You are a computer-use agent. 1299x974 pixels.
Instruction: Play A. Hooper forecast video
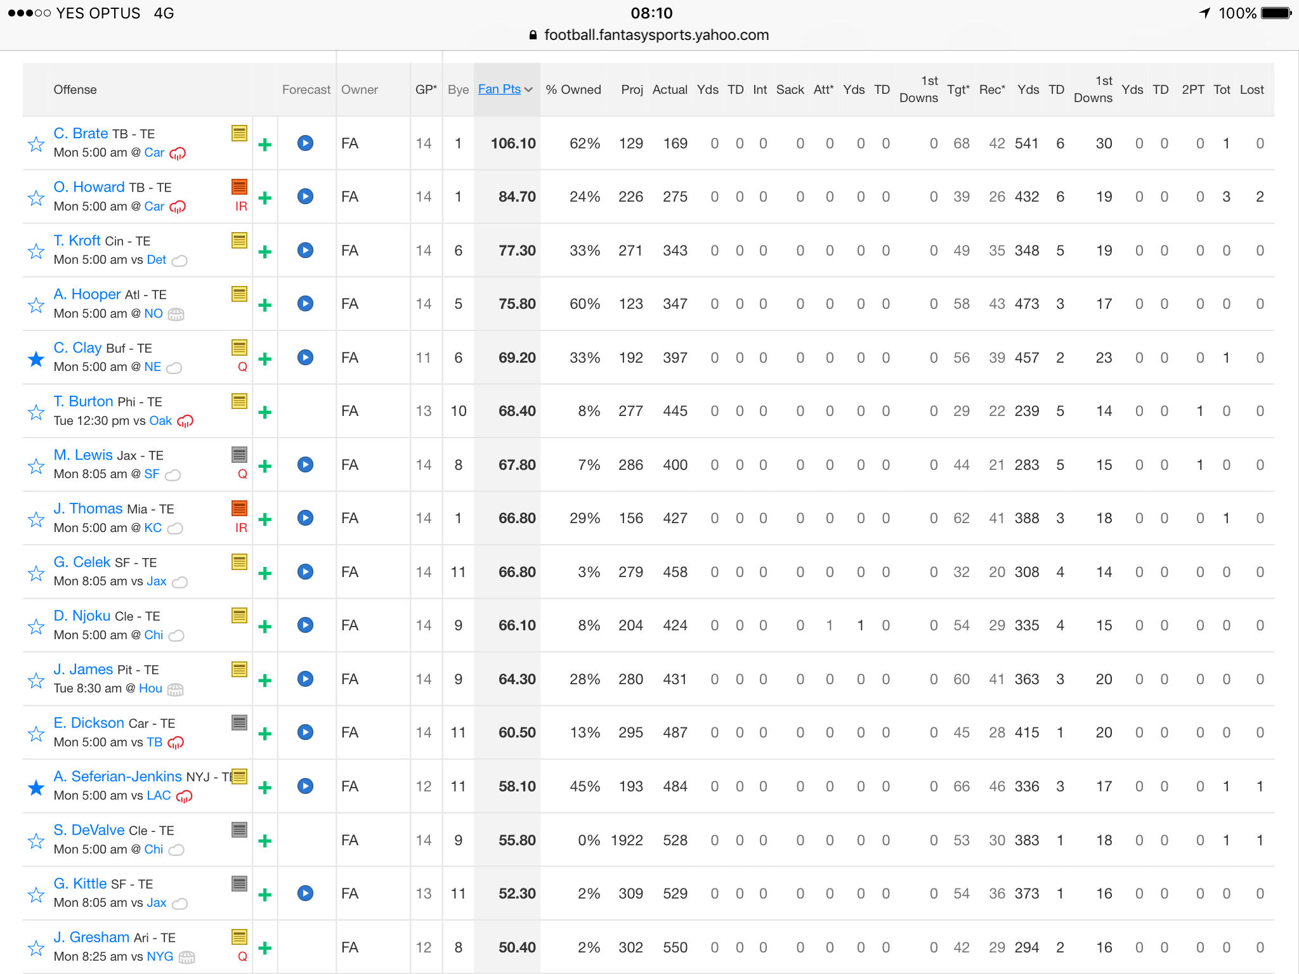click(x=305, y=304)
